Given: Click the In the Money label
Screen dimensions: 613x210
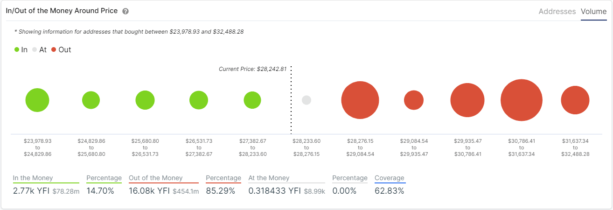Looking at the screenshot, I should pyautogui.click(x=33, y=178).
